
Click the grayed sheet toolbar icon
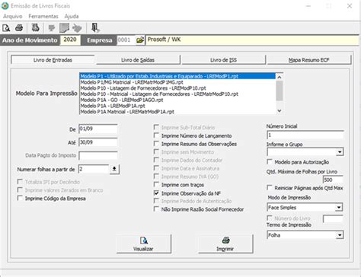click(64, 28)
